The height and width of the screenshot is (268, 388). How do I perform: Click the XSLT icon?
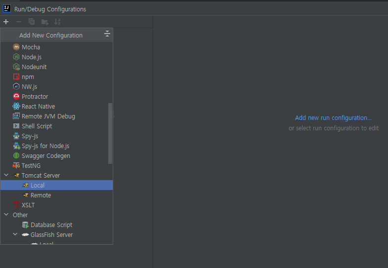(16, 205)
